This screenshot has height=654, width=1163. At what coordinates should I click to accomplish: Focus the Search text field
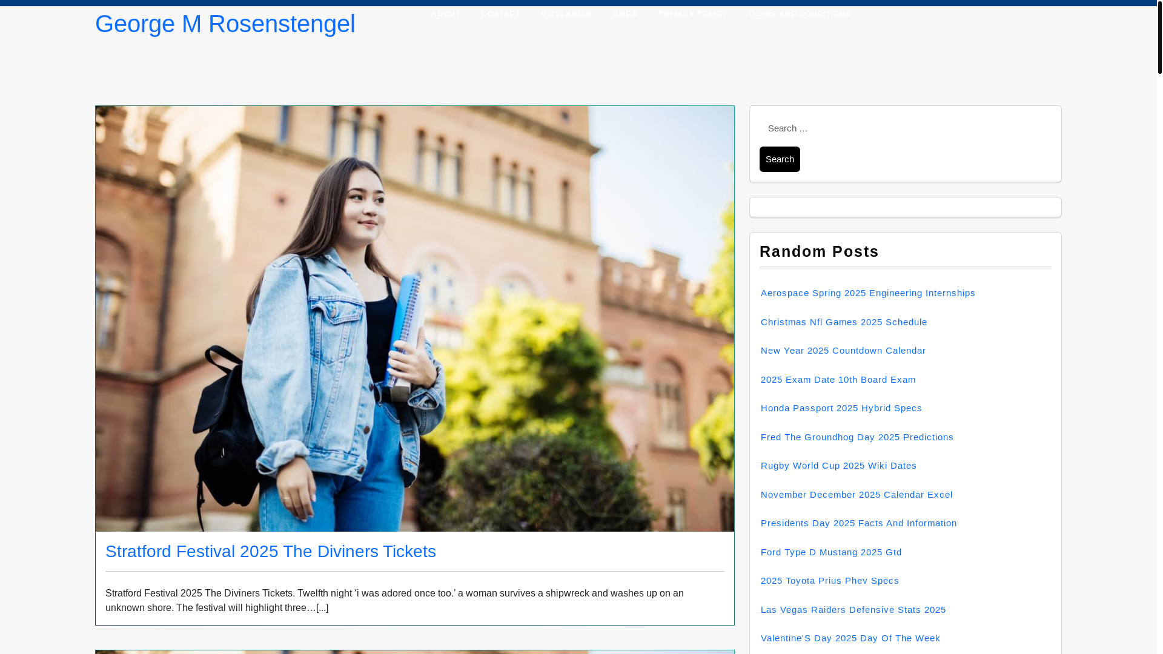[905, 128]
